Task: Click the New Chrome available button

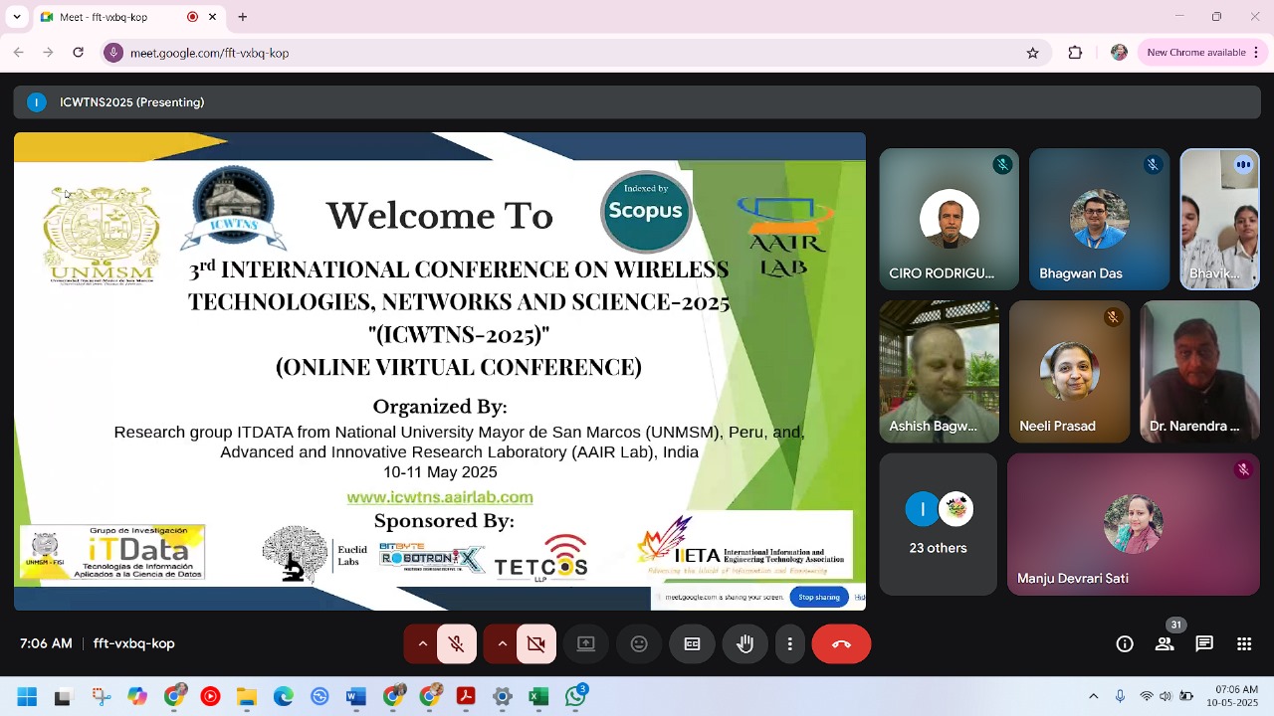Action: point(1195,53)
